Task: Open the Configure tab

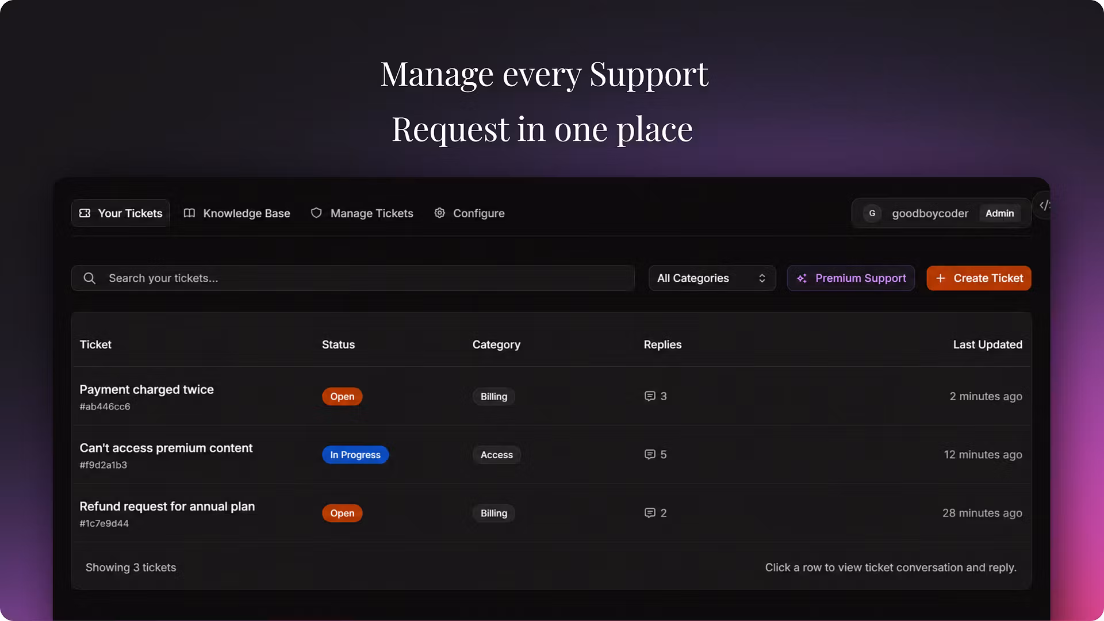Action: (470, 213)
